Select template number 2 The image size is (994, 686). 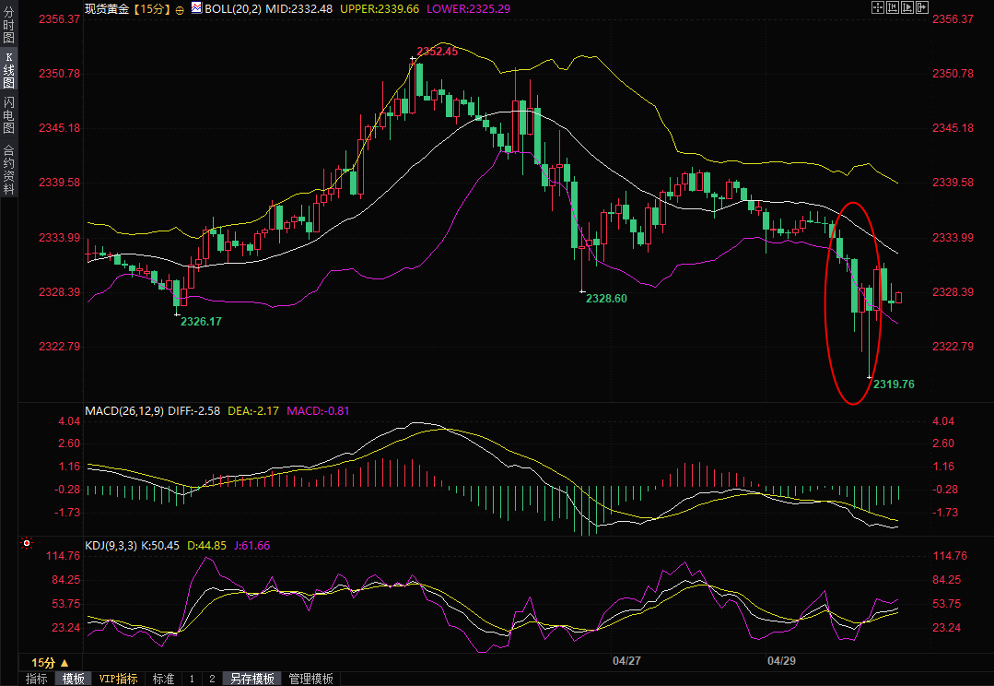(212, 679)
